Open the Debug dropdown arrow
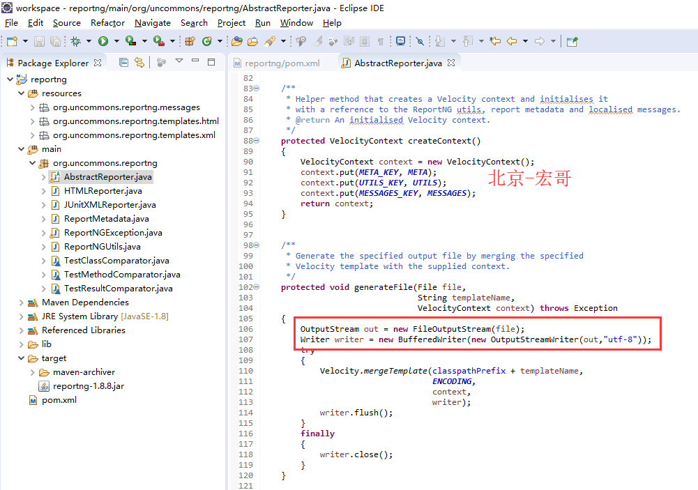 tap(89, 41)
